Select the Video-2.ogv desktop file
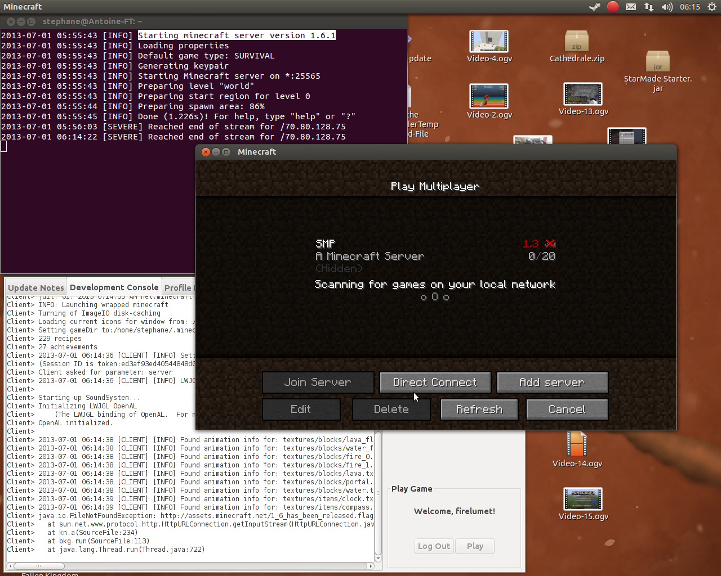Viewport: 721px width, 576px height. (x=489, y=101)
